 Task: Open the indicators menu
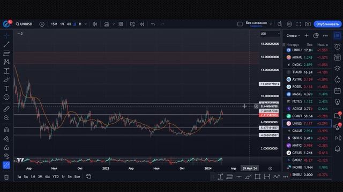point(107,24)
